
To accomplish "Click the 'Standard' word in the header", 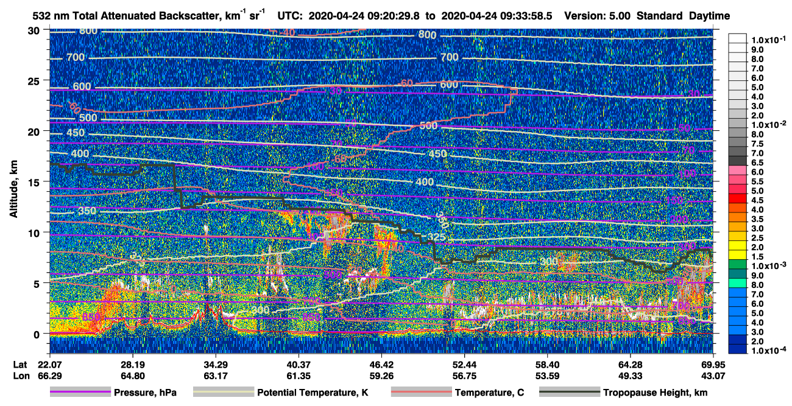I will coord(660,16).
